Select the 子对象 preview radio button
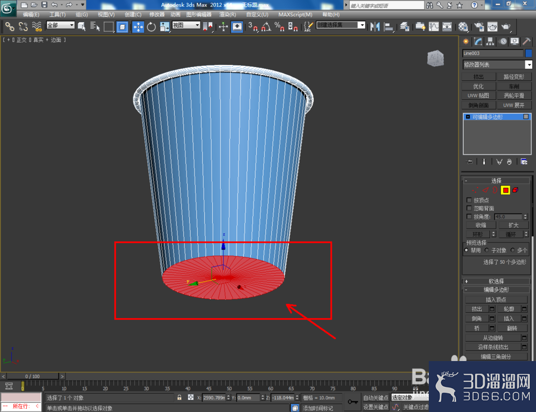The height and width of the screenshot is (412, 536). click(487, 250)
